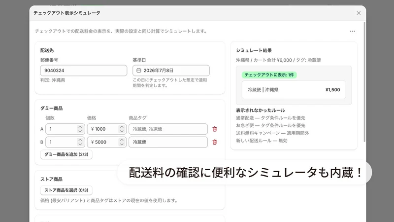Open the three-dots more options menu
This screenshot has width=394, height=222.
point(352,31)
